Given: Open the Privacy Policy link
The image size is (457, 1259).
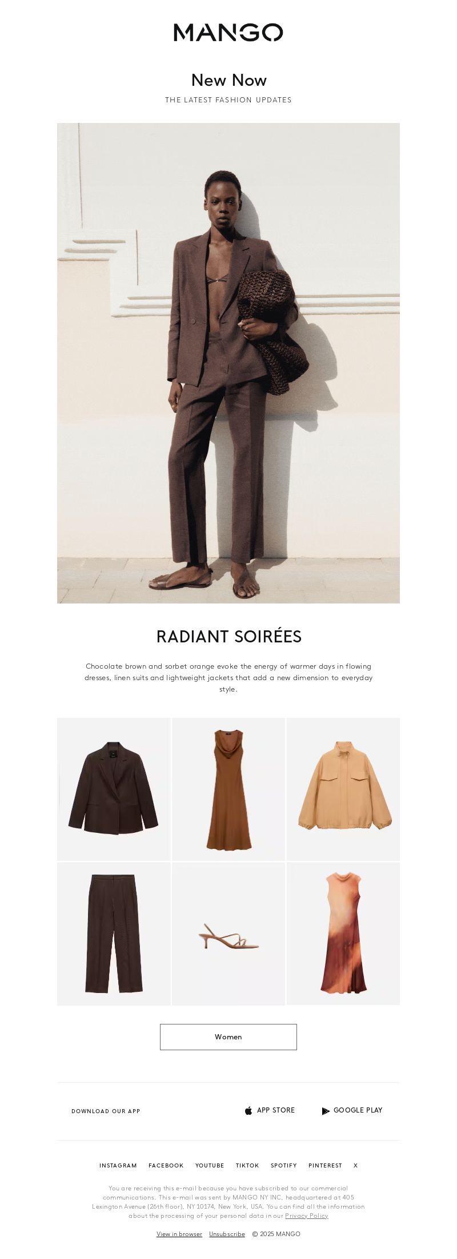Looking at the screenshot, I should 307,1216.
